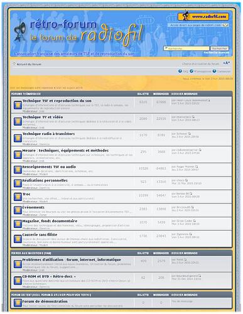View latest post icon in 'Renseignements TSF ou audio'

(197, 166)
